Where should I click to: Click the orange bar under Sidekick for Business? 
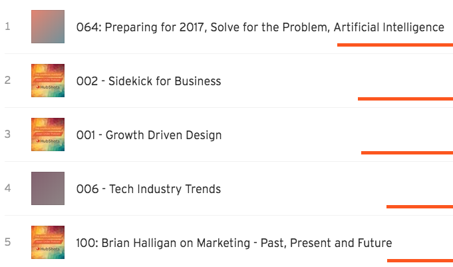[405, 99]
